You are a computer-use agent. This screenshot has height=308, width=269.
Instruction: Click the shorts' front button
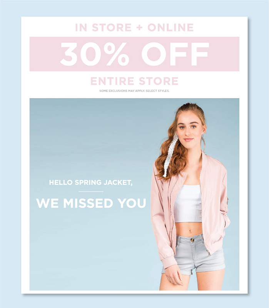tap(192, 240)
